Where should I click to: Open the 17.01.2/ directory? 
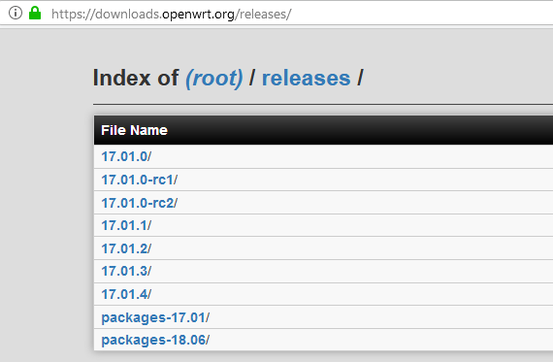tap(126, 248)
